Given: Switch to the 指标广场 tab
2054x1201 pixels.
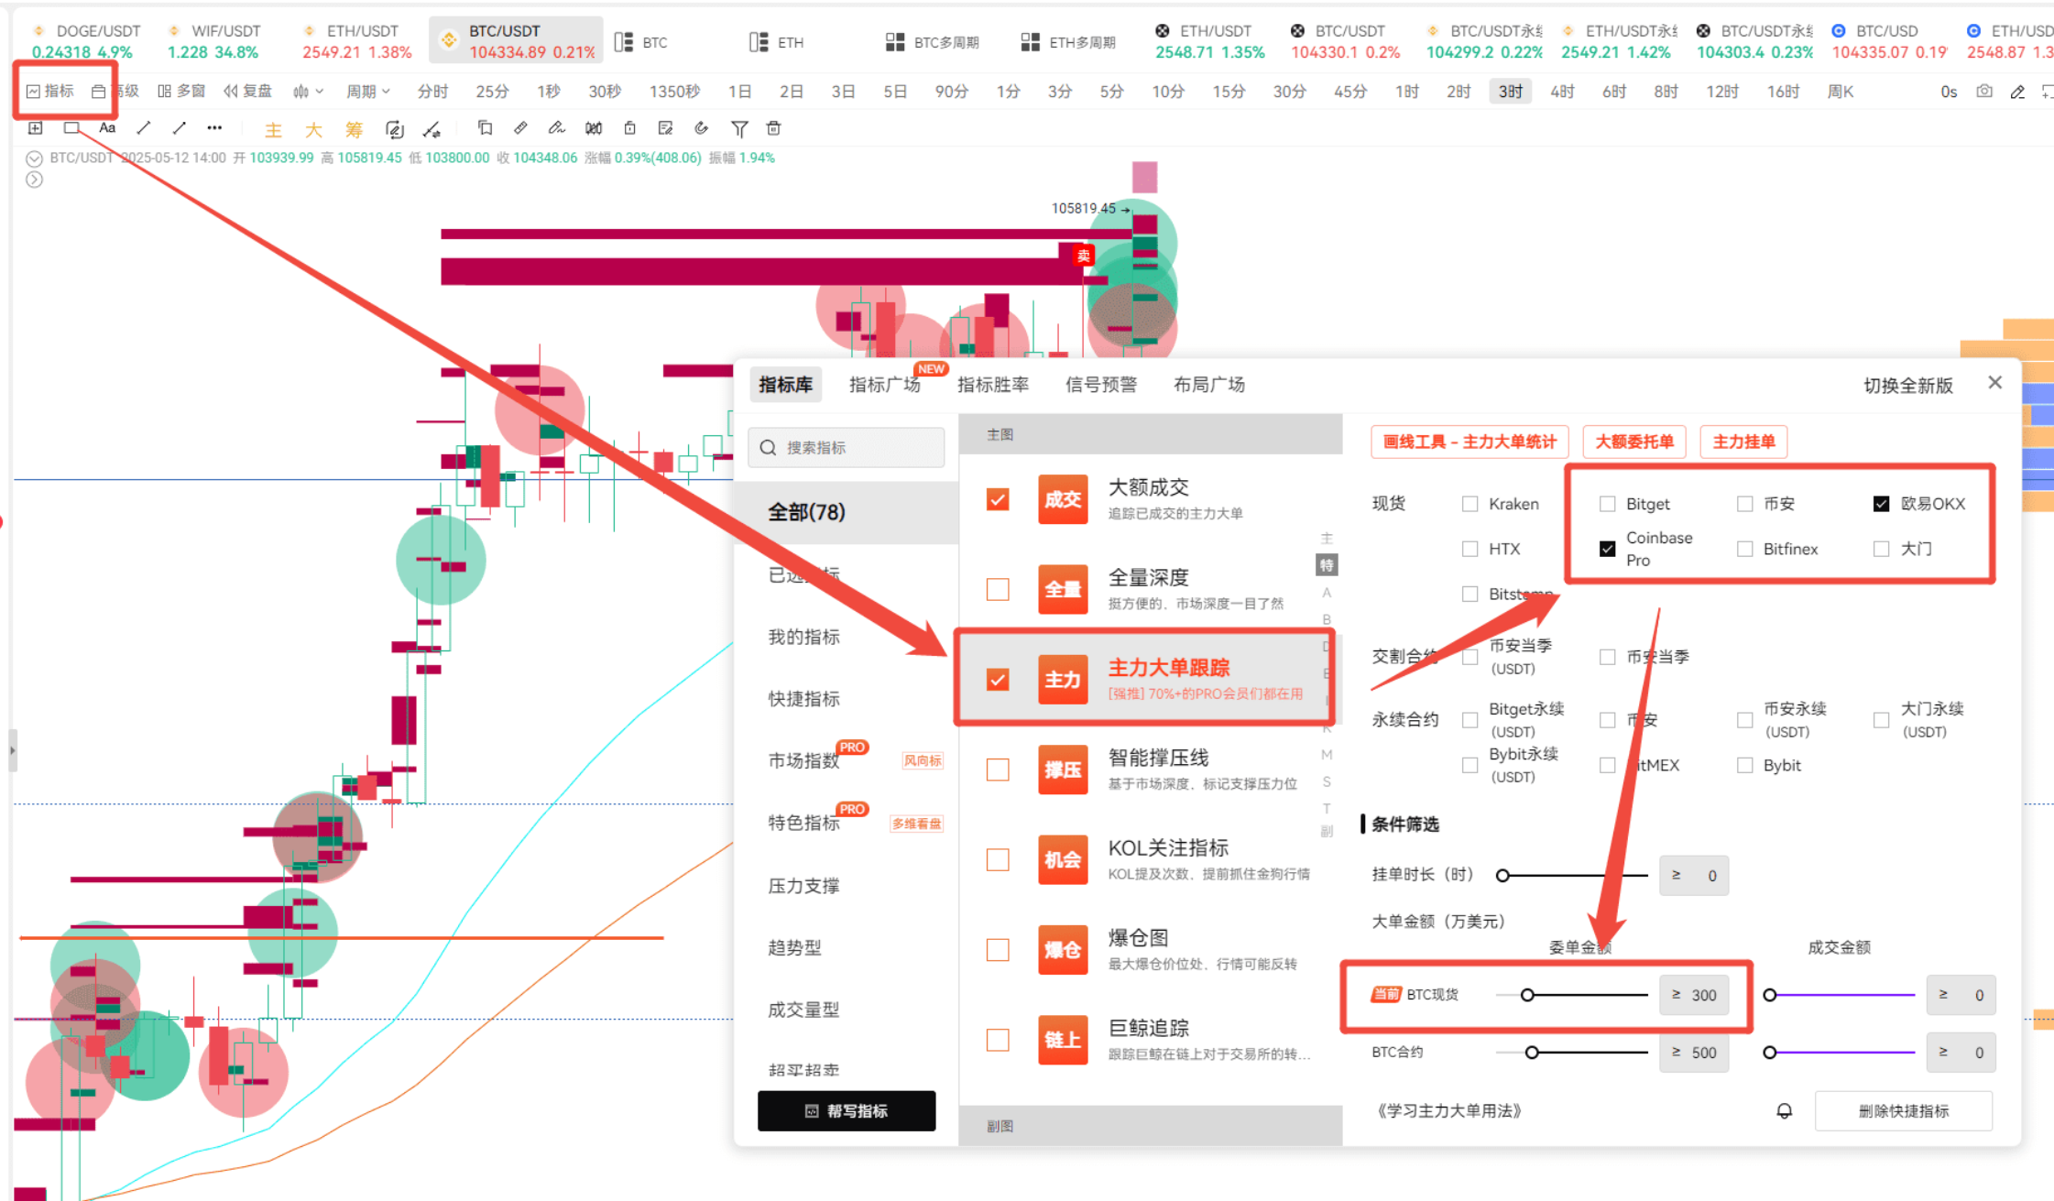Looking at the screenshot, I should pos(884,385).
